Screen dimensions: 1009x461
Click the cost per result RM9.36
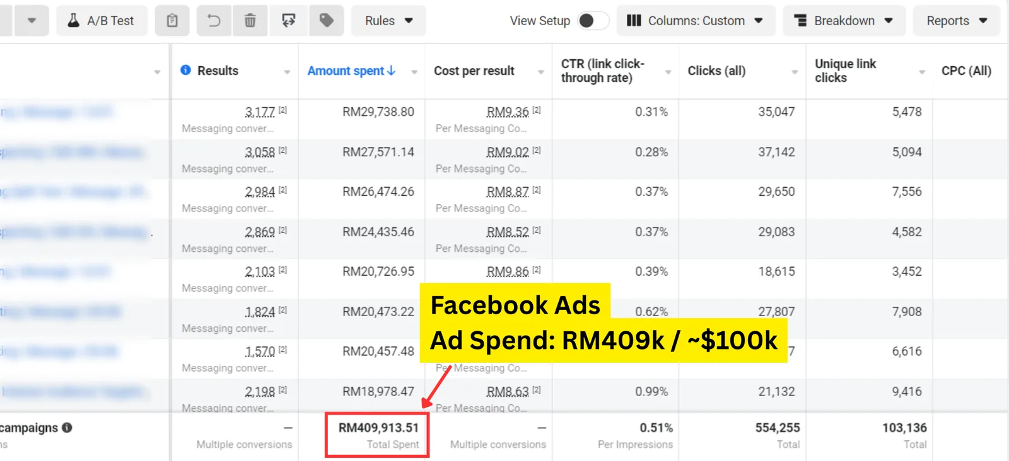click(508, 112)
